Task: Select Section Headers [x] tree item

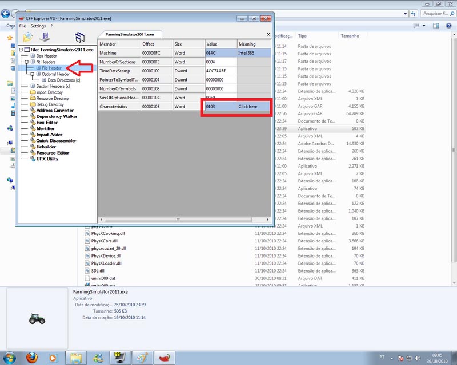Action: click(x=53, y=86)
